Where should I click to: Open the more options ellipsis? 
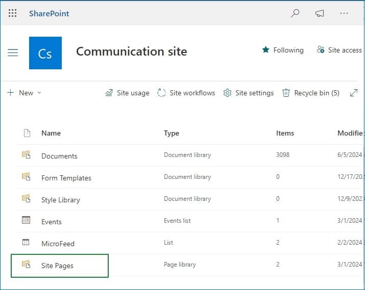[344, 13]
